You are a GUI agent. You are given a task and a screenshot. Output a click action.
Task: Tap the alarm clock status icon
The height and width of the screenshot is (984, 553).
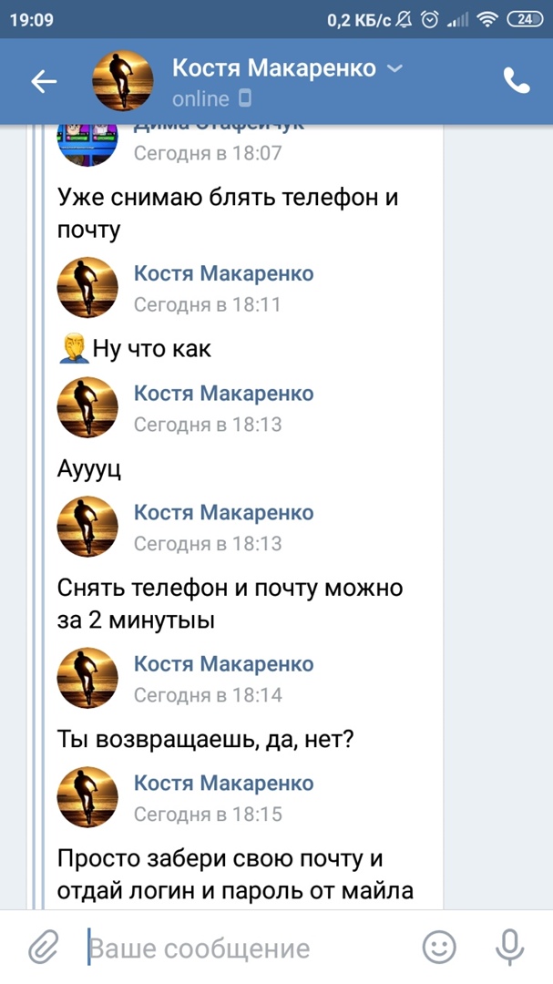430,19
